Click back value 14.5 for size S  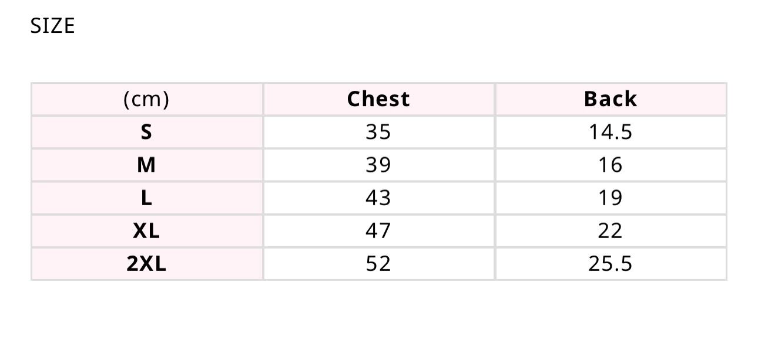[x=610, y=132]
